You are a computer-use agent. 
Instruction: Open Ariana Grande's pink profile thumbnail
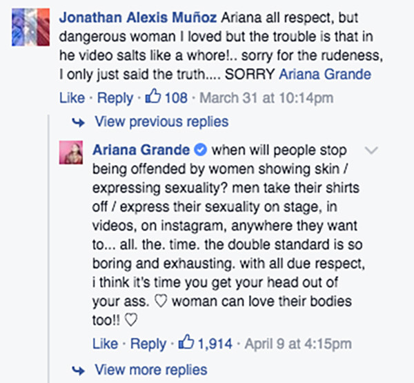click(x=71, y=153)
